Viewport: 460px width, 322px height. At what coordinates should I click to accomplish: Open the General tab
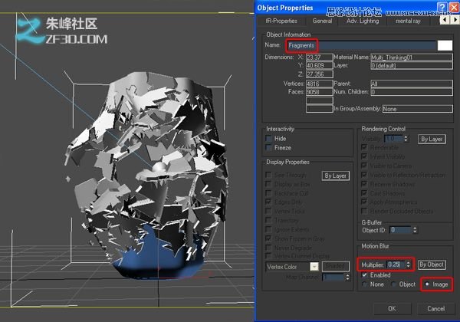tap(322, 21)
